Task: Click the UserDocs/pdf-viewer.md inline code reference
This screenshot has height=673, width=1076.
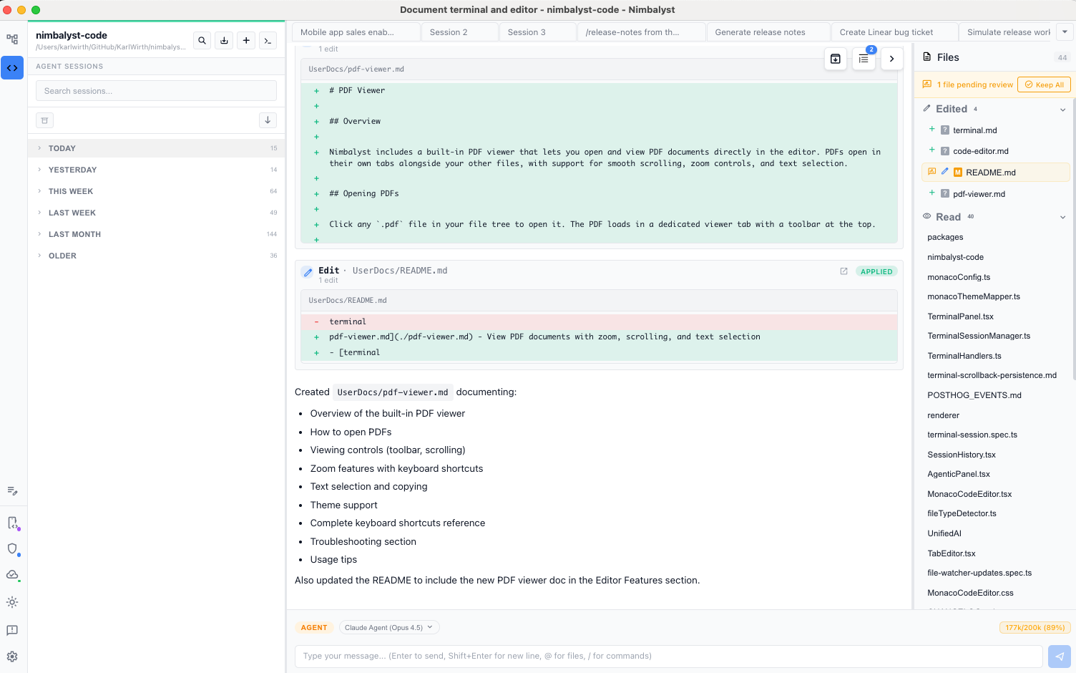Action: [x=393, y=392]
